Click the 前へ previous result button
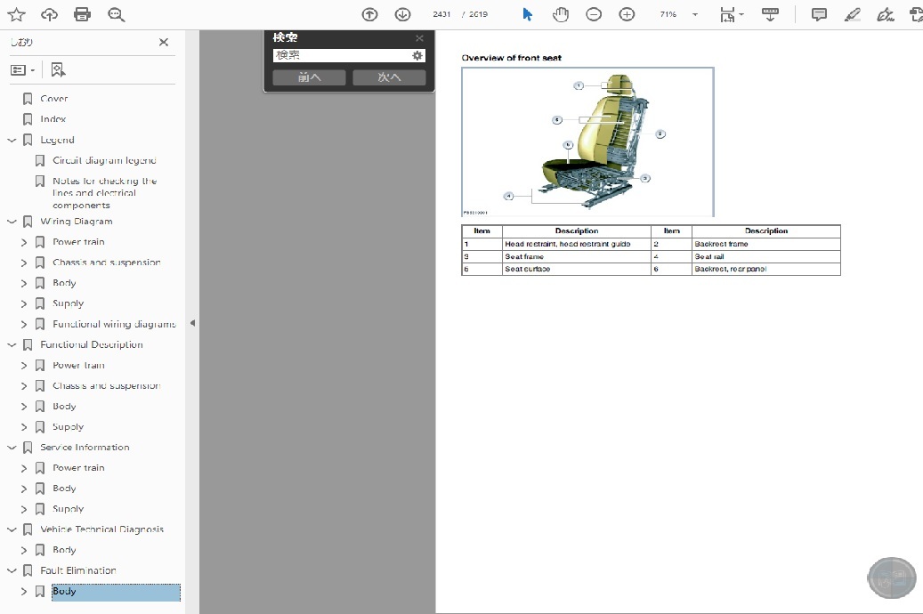The width and height of the screenshot is (923, 614). pos(309,77)
